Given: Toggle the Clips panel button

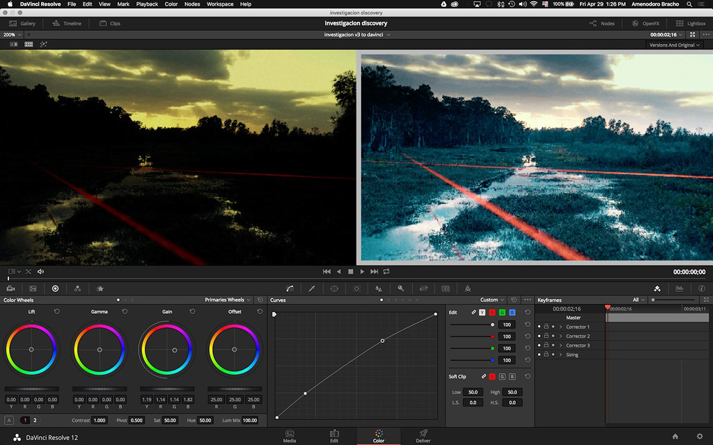Looking at the screenshot, I should (x=110, y=23).
